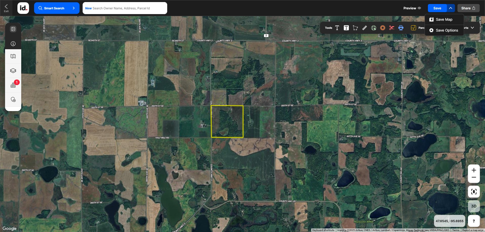This screenshot has width=485, height=232.
Task: Choose the polygon drawing tool
Action: coord(355,28)
